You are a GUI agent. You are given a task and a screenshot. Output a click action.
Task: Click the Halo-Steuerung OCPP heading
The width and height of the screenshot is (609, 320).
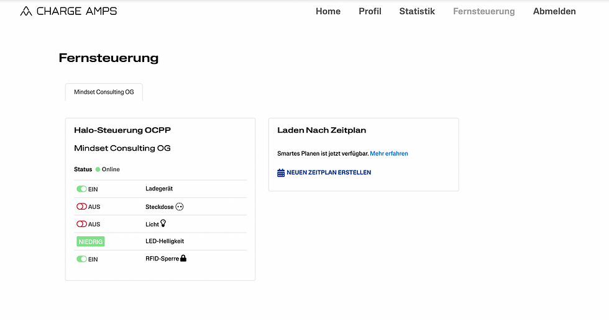(122, 130)
